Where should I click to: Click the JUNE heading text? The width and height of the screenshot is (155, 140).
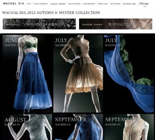11,40
